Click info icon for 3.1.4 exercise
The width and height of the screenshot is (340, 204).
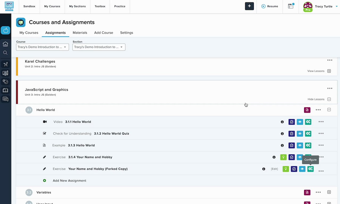(x=274, y=157)
